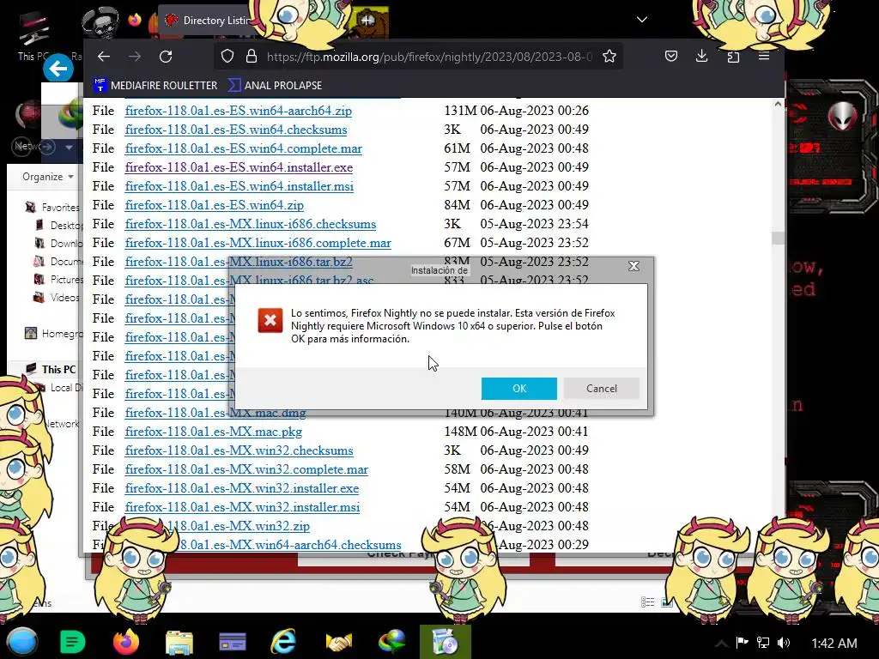This screenshot has width=879, height=659.
Task: Download firefox-118.0a1.es-ES.win64.installer.exe
Action: (x=239, y=167)
